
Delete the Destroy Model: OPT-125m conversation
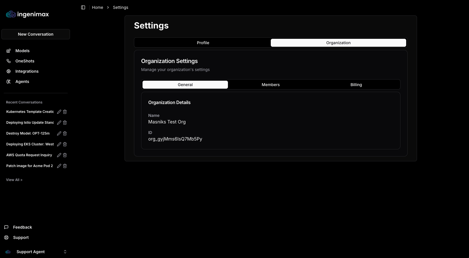[65, 133]
